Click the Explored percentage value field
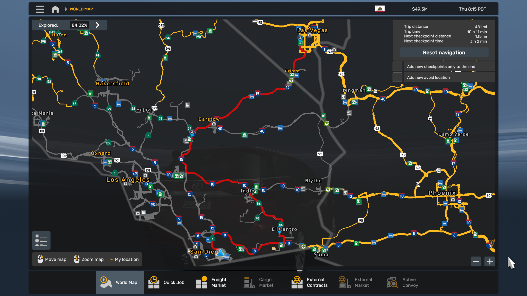Image resolution: width=527 pixels, height=296 pixels. (x=79, y=25)
